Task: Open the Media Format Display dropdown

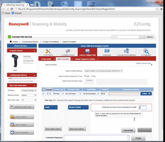Action: coord(29,95)
